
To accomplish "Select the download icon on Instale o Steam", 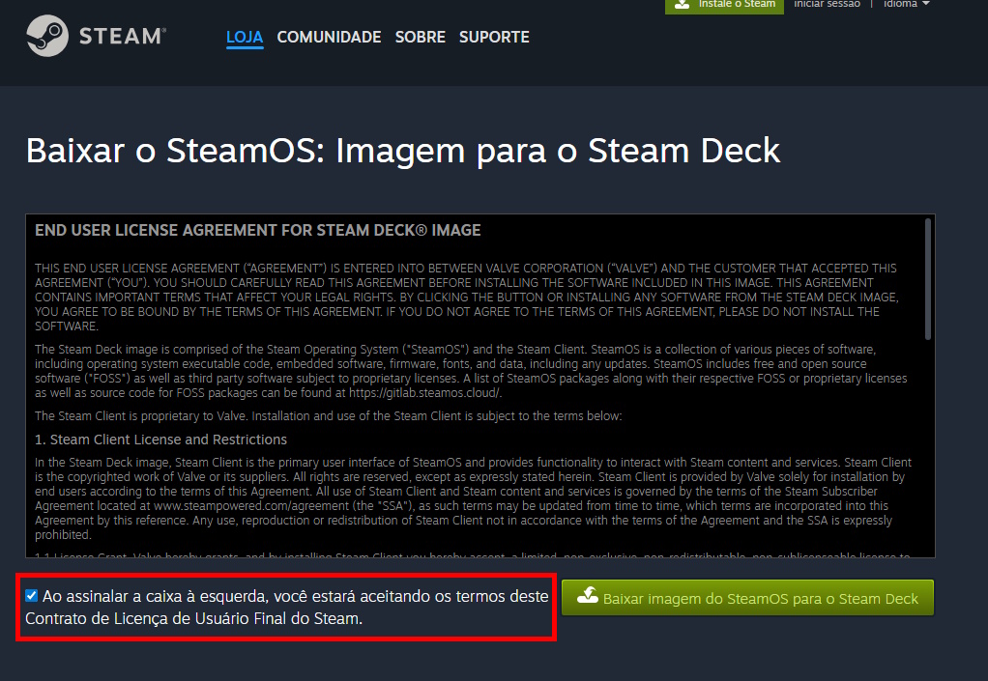I will [683, 4].
